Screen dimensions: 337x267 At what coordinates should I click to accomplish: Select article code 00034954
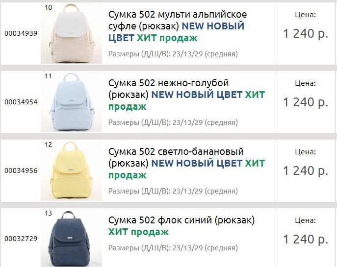tap(21, 102)
